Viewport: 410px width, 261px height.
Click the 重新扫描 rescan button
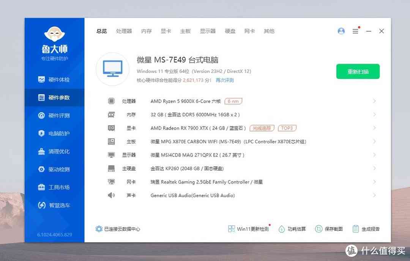click(358, 71)
